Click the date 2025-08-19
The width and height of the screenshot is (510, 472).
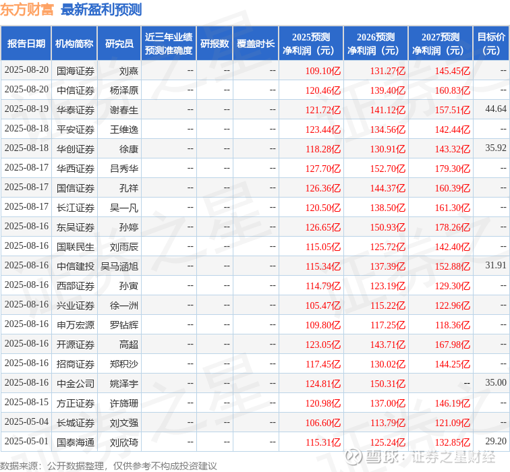click(26, 109)
